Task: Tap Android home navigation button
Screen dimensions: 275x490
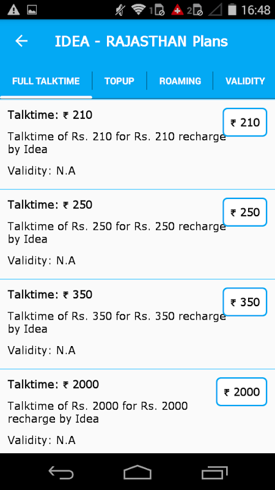Action: tap(137, 472)
